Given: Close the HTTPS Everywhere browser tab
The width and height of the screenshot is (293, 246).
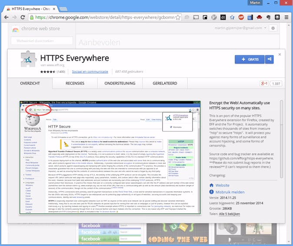Looking at the screenshot, I should pyautogui.click(x=54, y=9).
